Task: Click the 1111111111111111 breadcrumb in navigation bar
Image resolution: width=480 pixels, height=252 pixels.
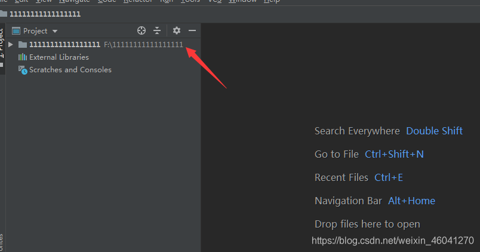Action: click(x=45, y=14)
